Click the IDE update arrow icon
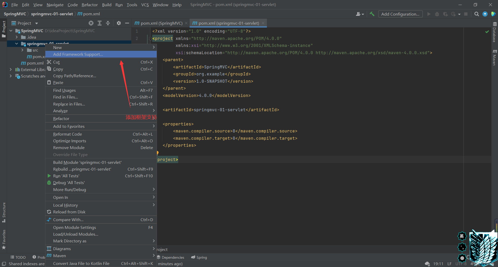 coord(485,14)
